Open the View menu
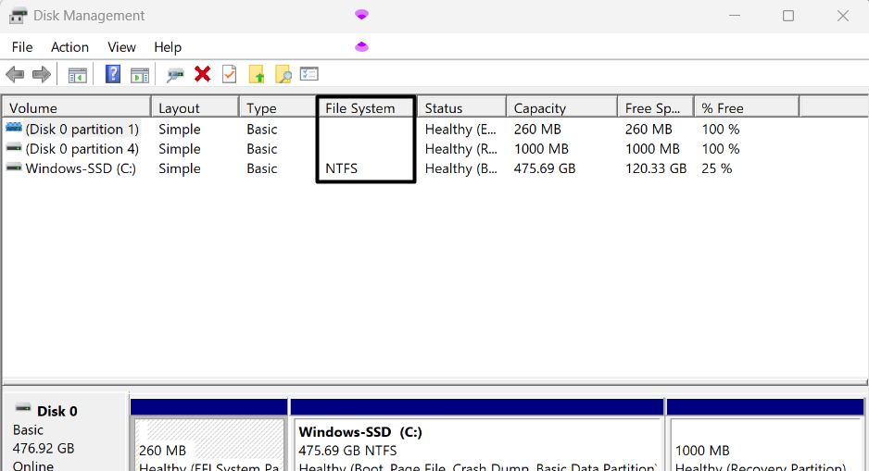The height and width of the screenshot is (471, 869). click(121, 47)
